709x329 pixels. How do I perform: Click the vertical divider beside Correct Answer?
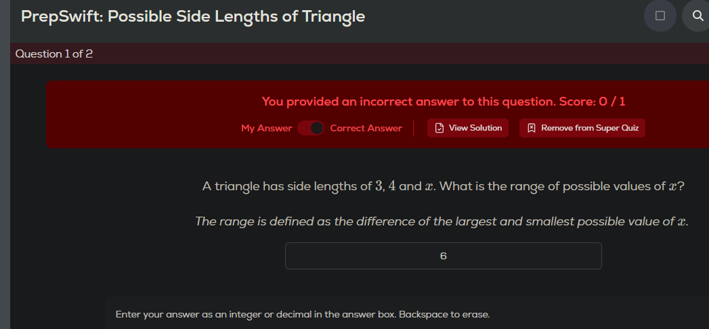414,128
